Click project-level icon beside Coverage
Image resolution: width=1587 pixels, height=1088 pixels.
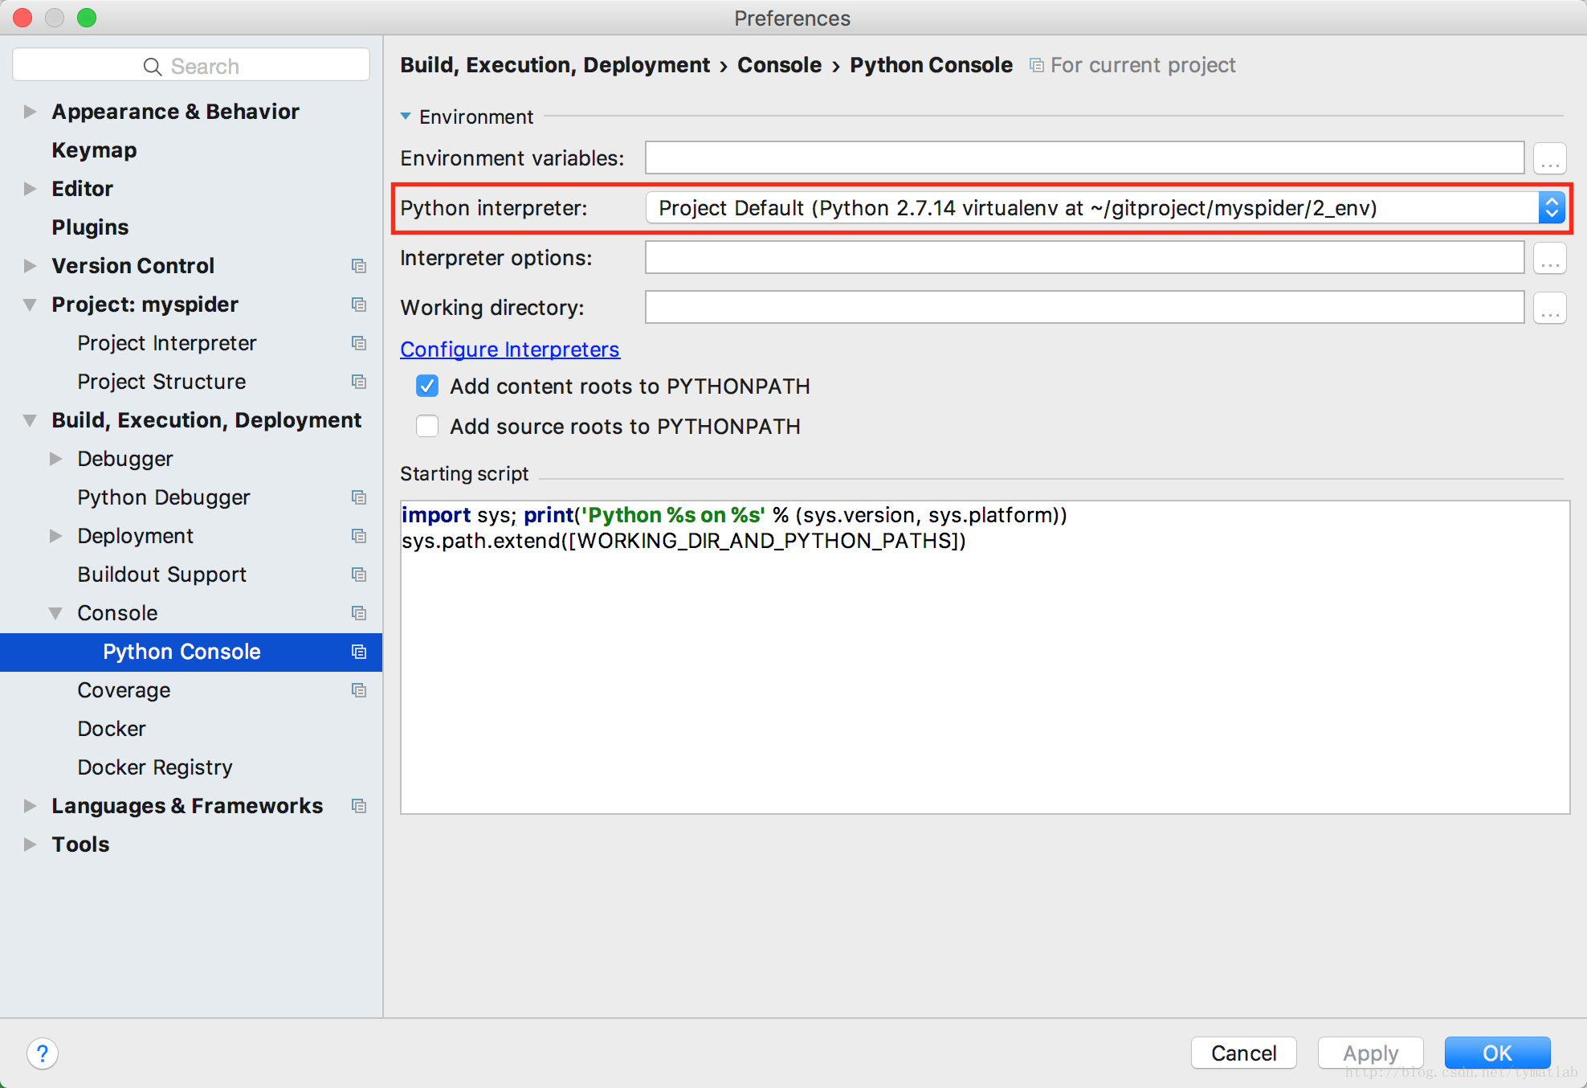click(x=359, y=690)
